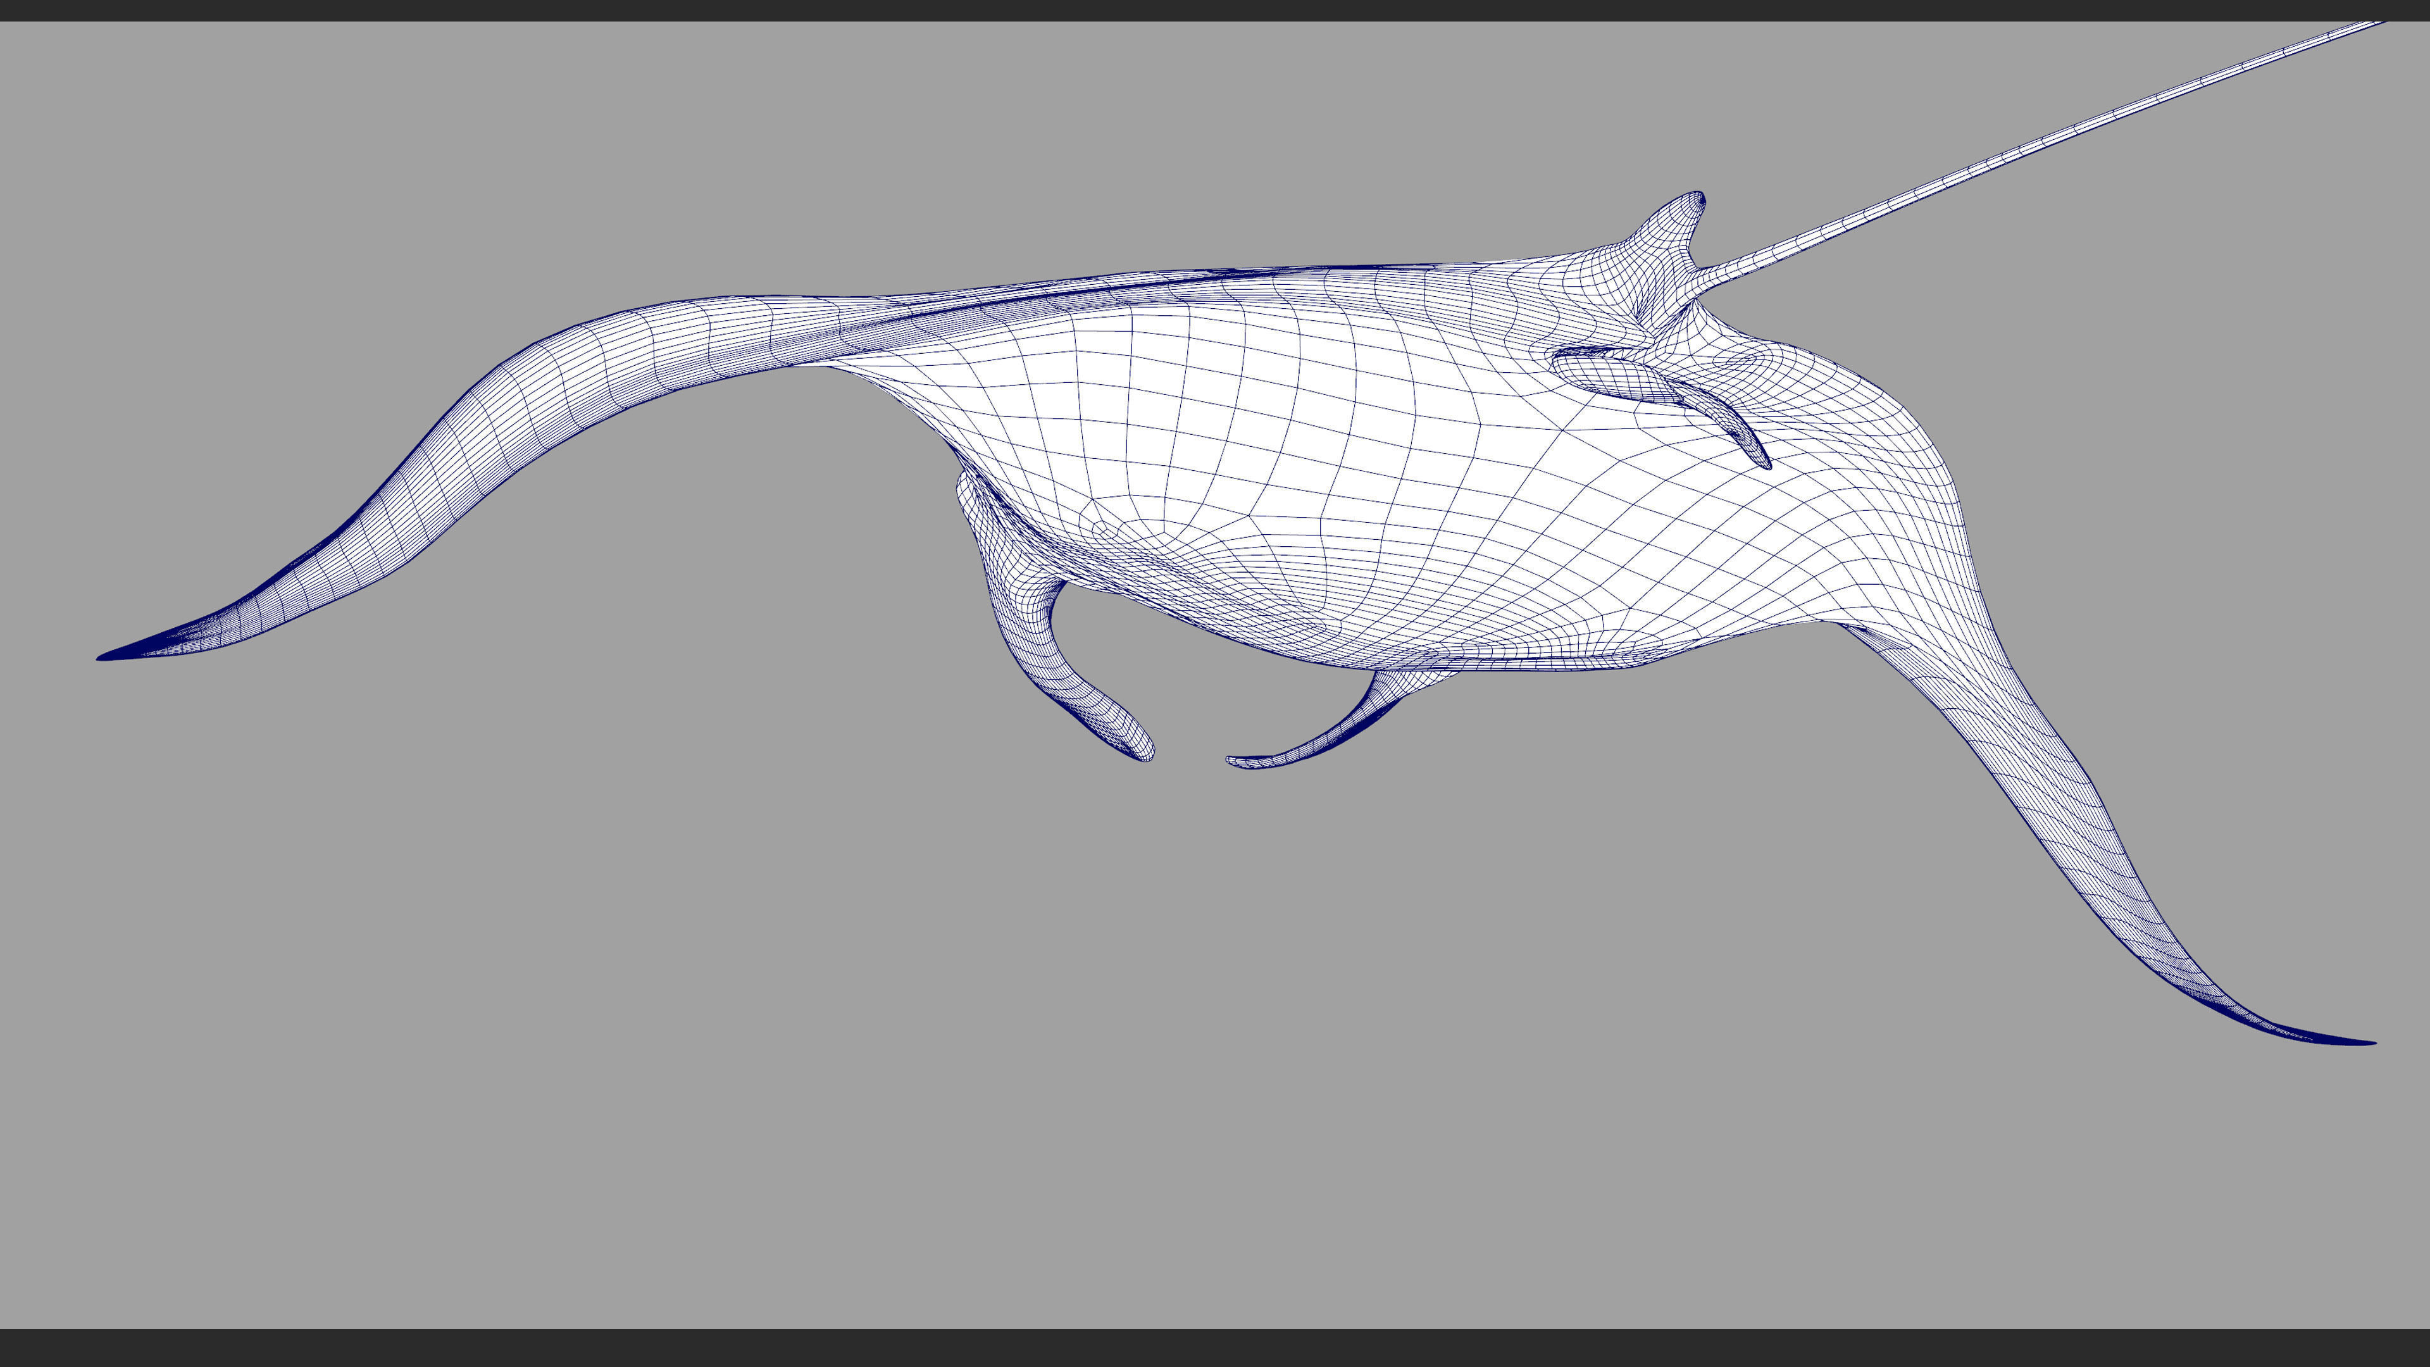The height and width of the screenshot is (1367, 2430).
Task: Click the dark bottom bar of the viewport
Action: pyautogui.click(x=1215, y=1349)
